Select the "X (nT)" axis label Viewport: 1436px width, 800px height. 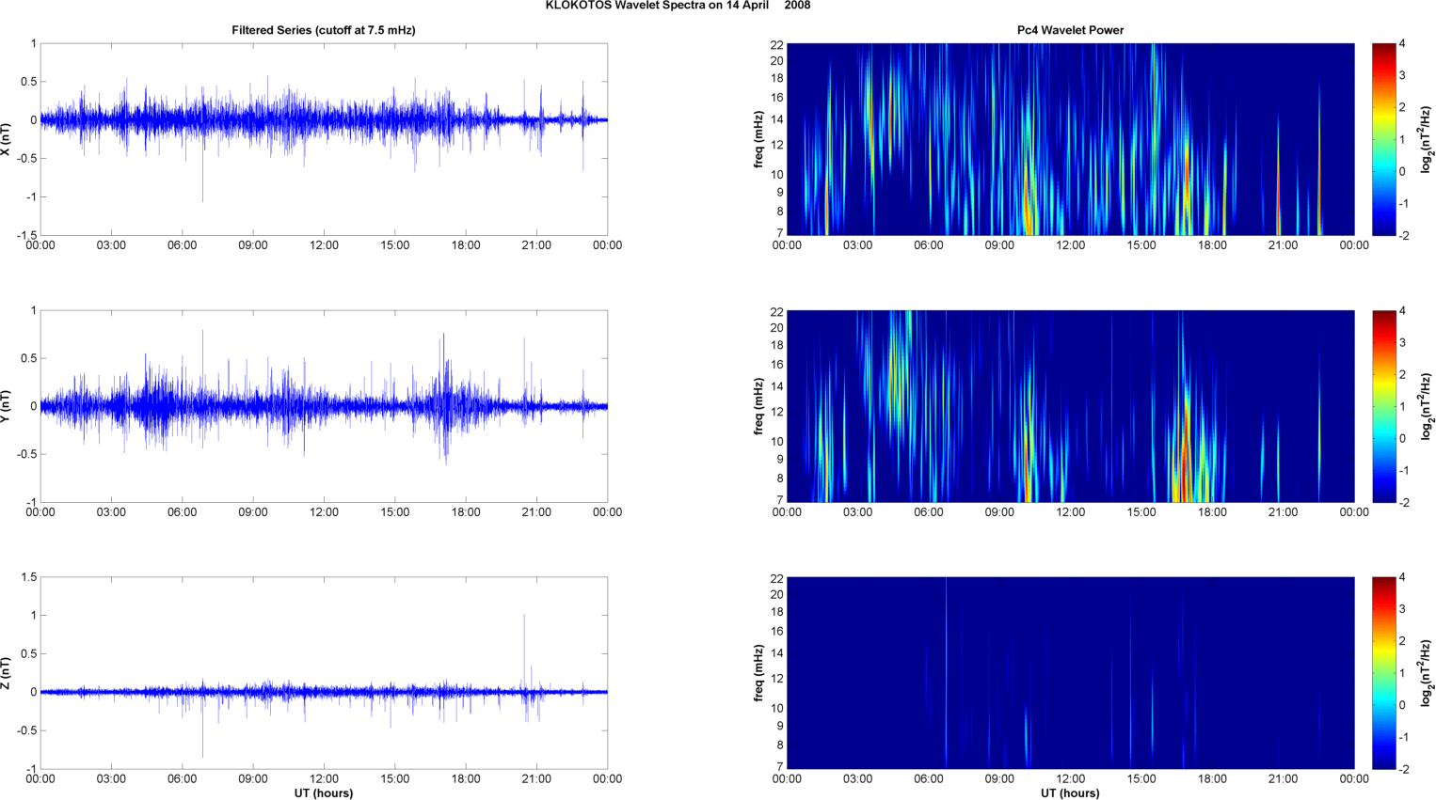tap(6, 139)
